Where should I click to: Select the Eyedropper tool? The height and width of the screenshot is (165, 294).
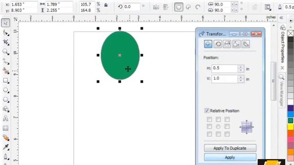[x=6, y=147]
